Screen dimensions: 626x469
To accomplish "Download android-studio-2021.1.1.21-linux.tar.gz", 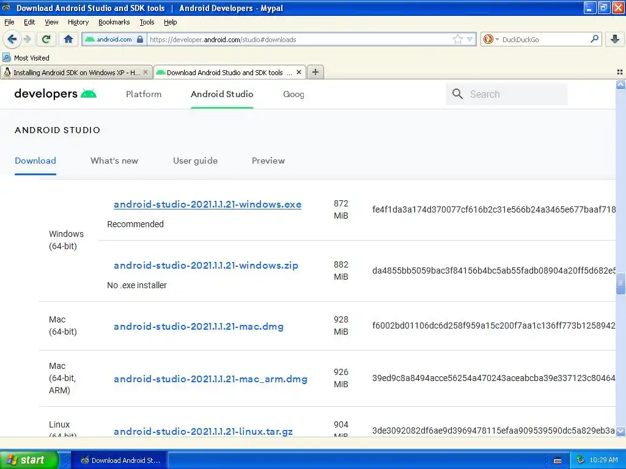I will 203,431.
